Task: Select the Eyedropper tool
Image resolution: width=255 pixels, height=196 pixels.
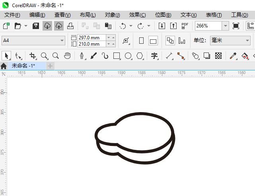Action: (x=233, y=56)
